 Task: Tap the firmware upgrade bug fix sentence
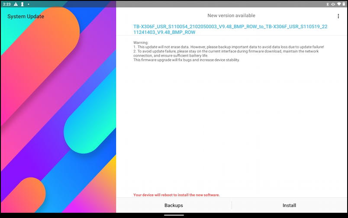point(187,60)
